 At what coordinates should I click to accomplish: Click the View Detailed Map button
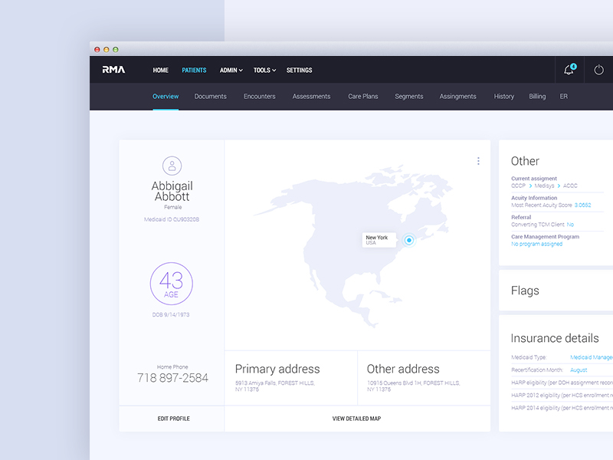point(356,419)
